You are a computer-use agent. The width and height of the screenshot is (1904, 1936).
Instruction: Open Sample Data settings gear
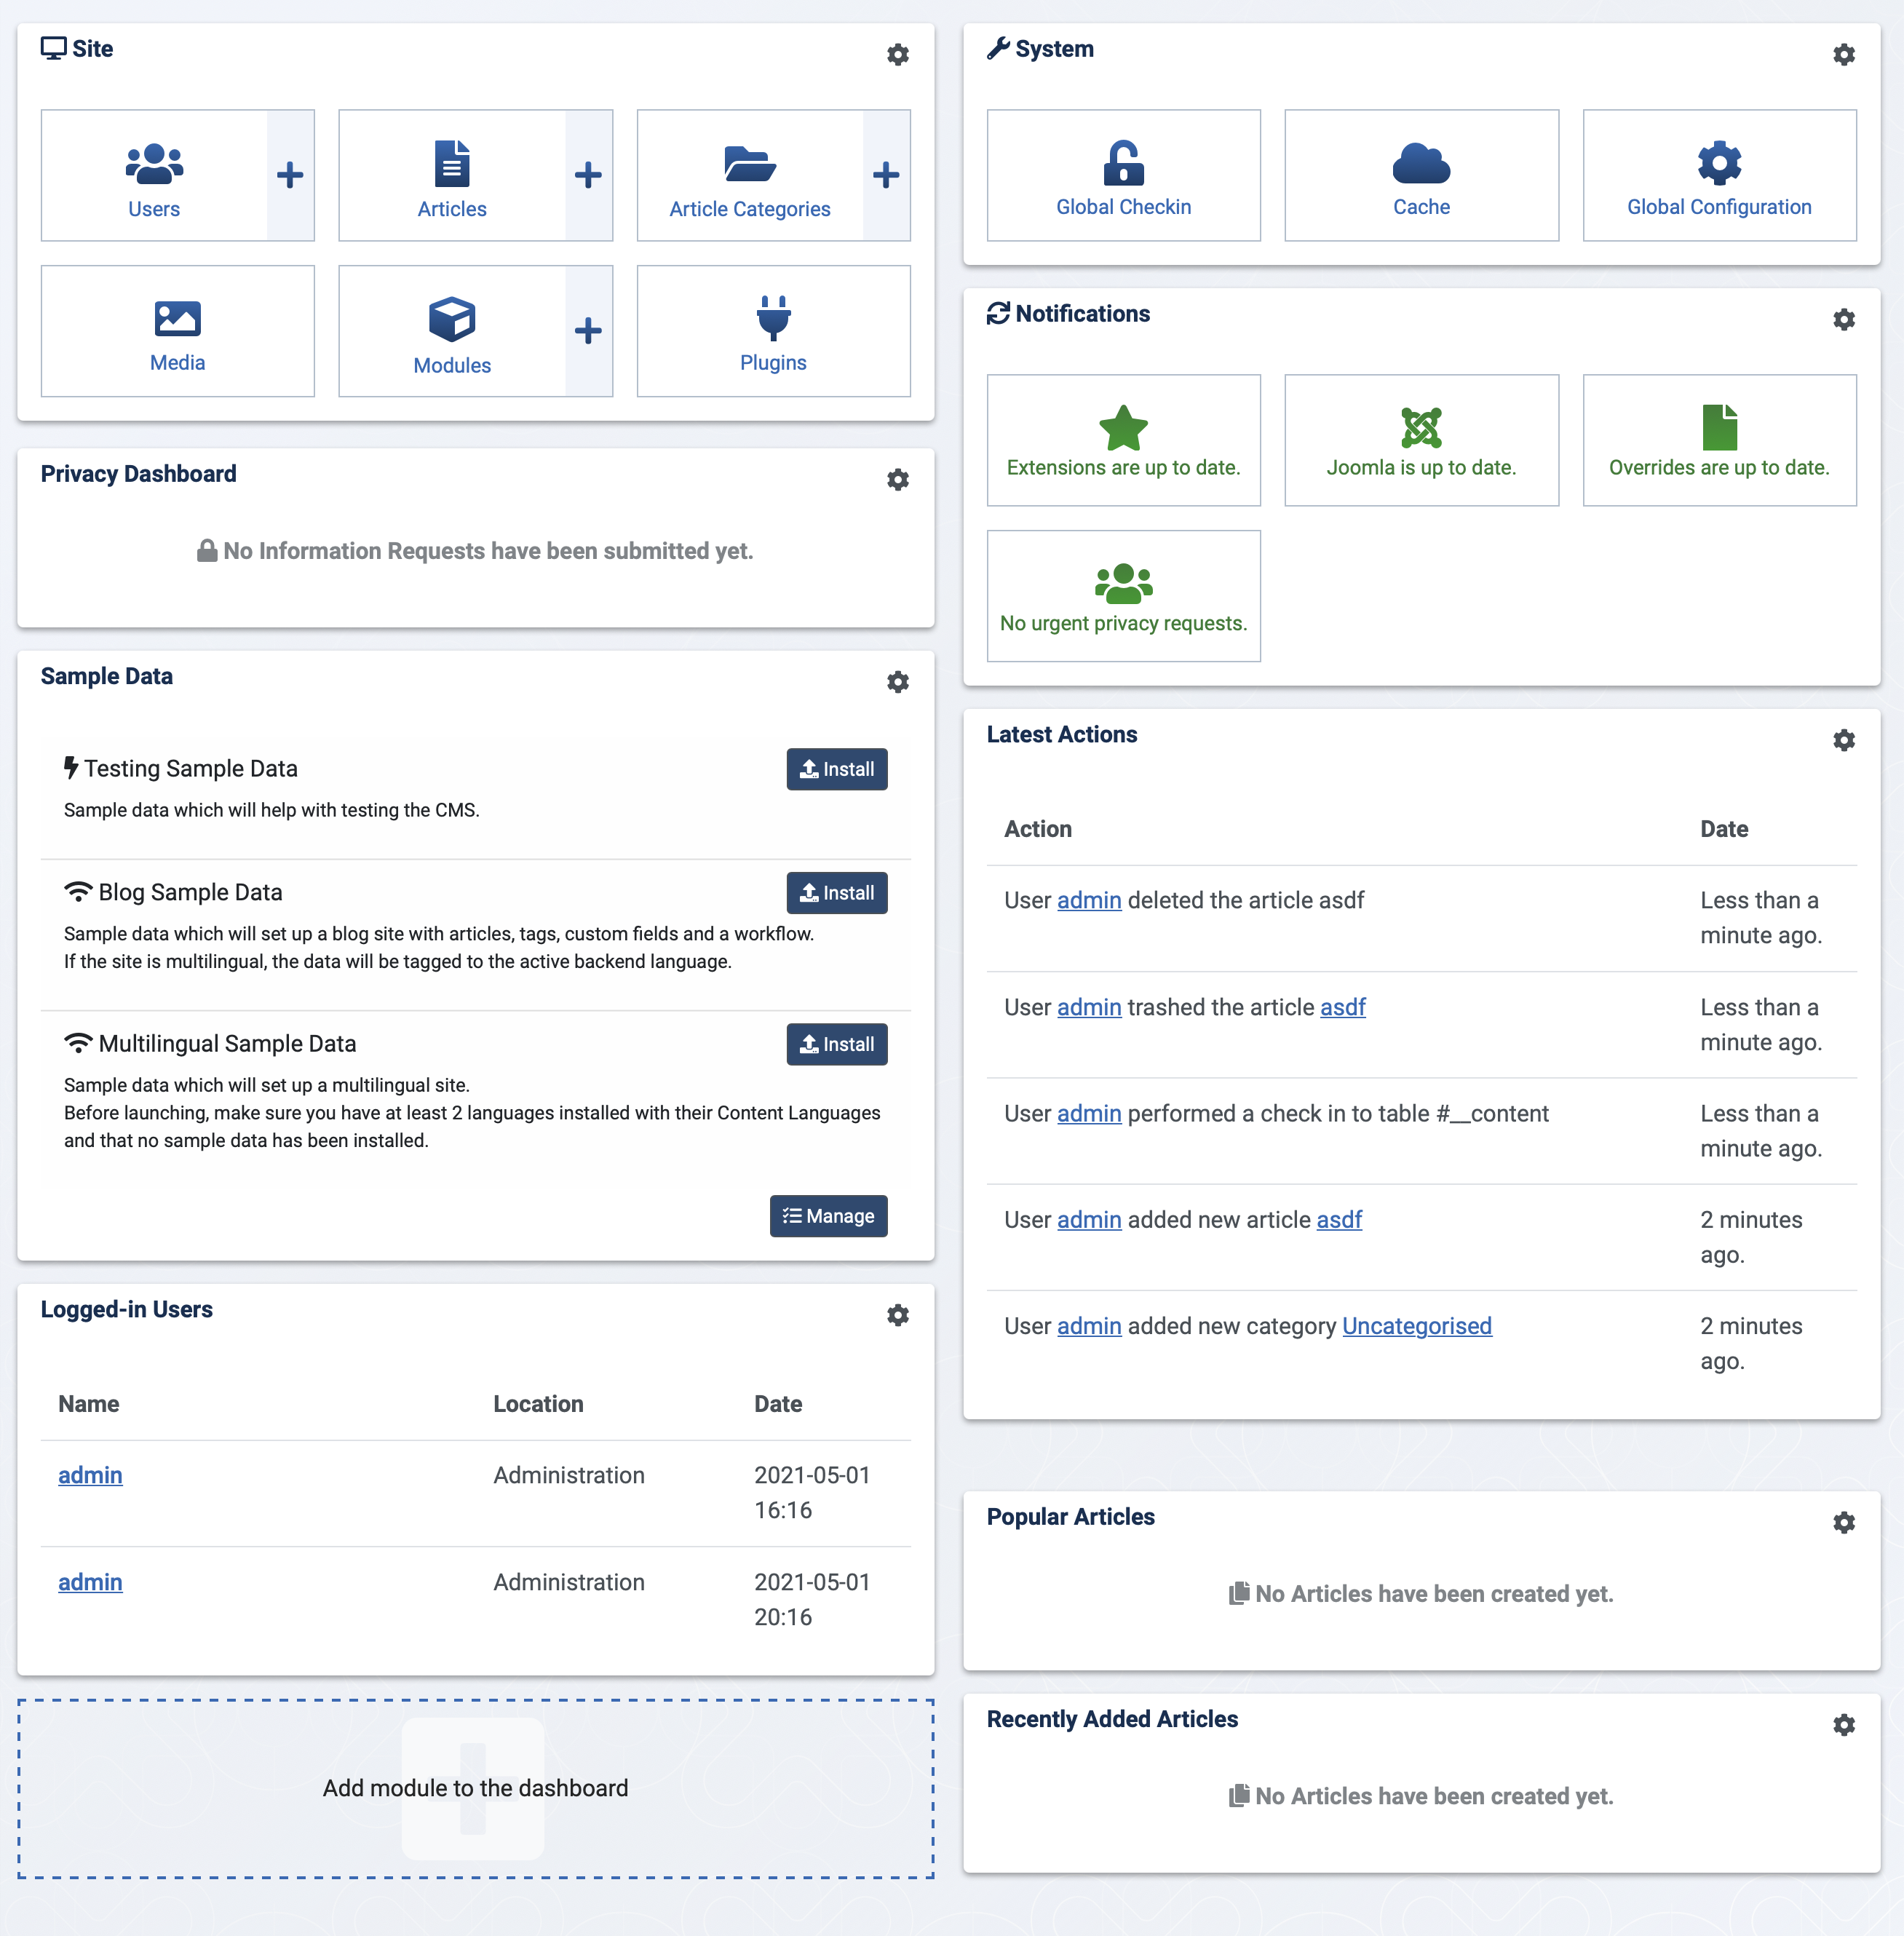898,682
